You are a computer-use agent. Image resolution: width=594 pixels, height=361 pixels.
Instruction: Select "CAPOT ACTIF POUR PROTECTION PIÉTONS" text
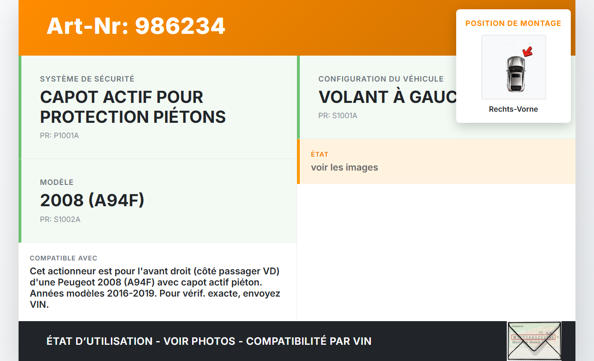[x=133, y=107]
